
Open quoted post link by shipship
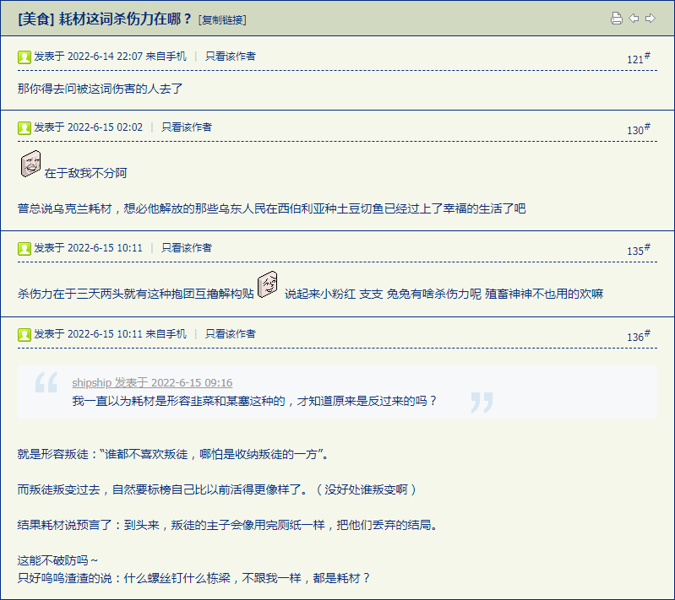pyautogui.click(x=152, y=382)
